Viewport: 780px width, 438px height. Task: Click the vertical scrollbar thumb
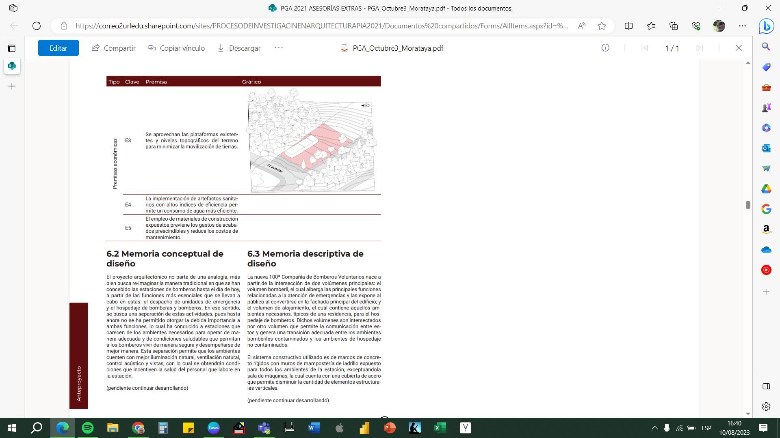tap(747, 205)
